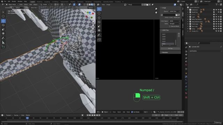Open the Playback menu in timeline

(9, 115)
